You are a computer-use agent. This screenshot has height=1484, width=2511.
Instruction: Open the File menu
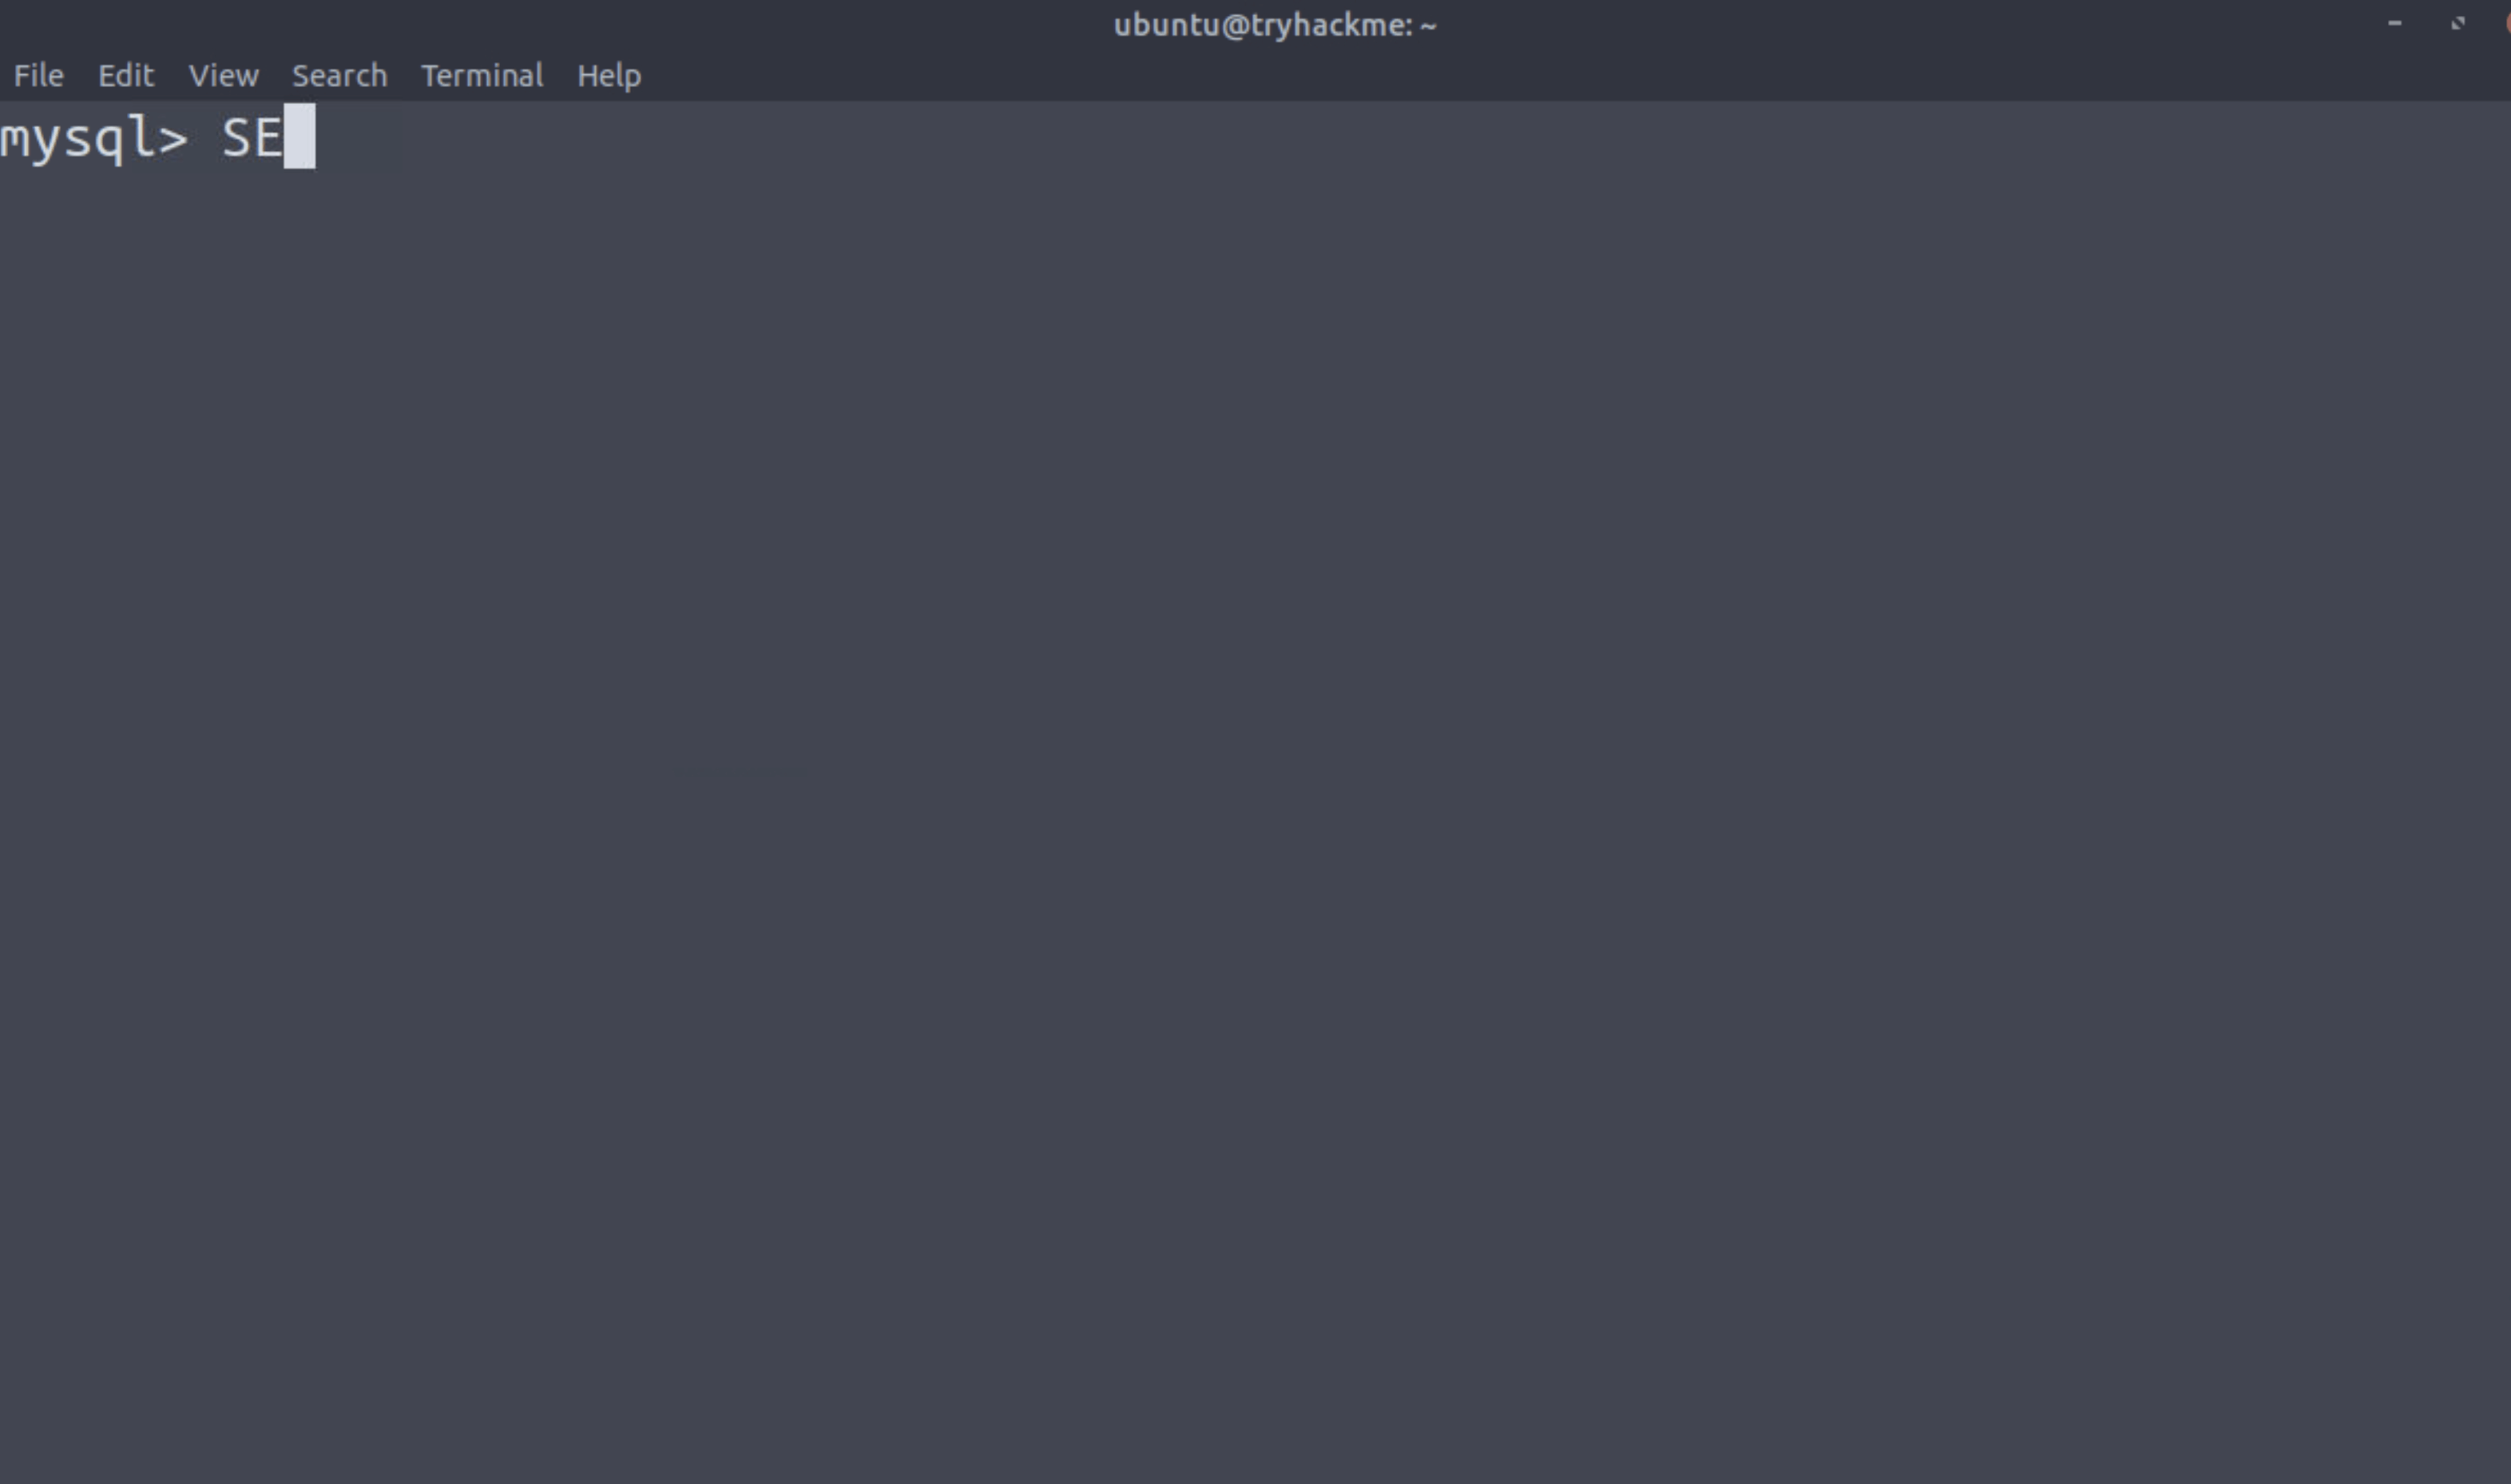click(x=39, y=75)
